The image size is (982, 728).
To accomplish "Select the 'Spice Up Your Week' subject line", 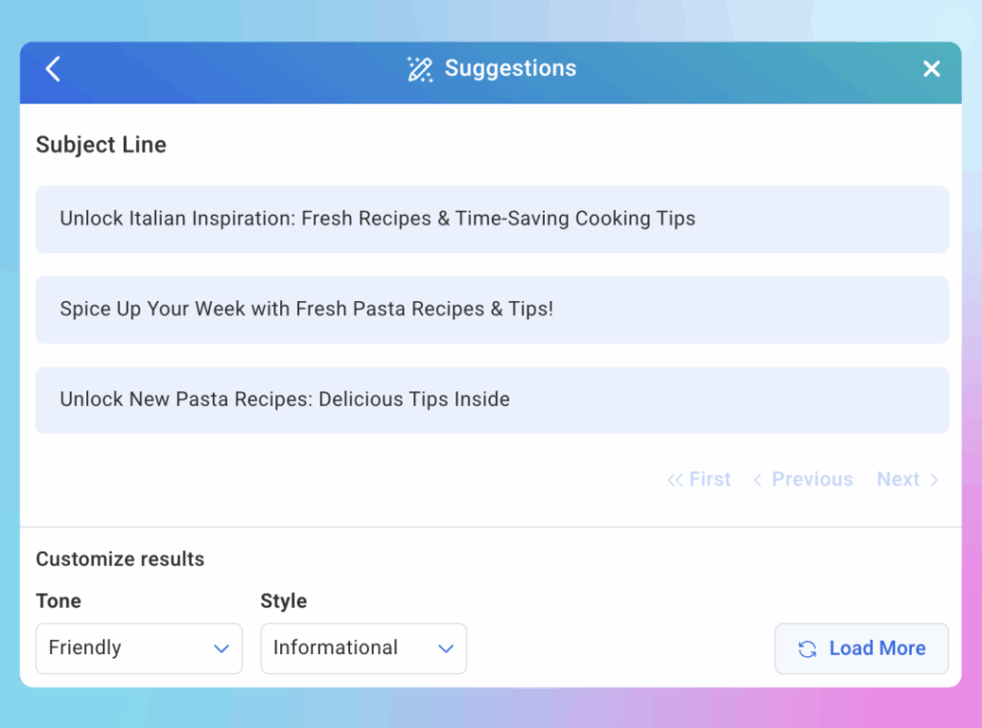I will [x=492, y=309].
